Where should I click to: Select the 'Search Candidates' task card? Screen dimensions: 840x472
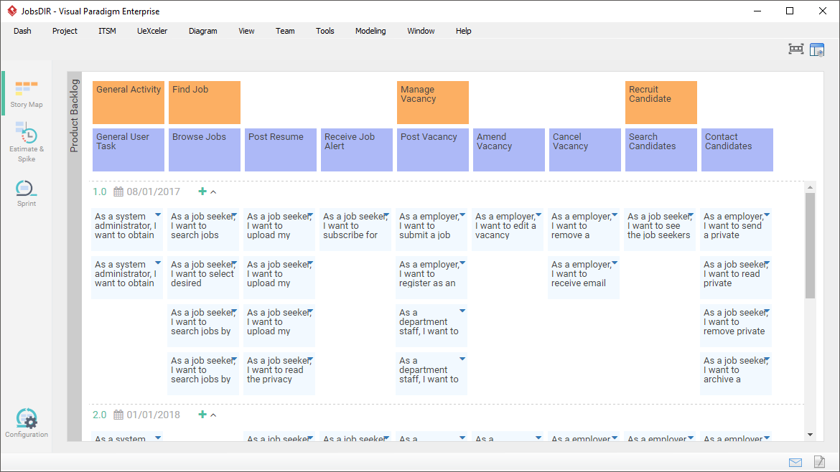click(x=661, y=149)
